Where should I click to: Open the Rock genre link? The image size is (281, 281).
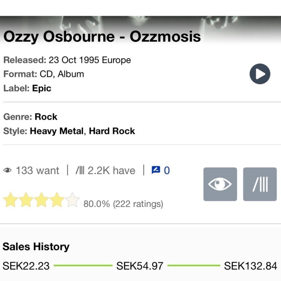(46, 117)
